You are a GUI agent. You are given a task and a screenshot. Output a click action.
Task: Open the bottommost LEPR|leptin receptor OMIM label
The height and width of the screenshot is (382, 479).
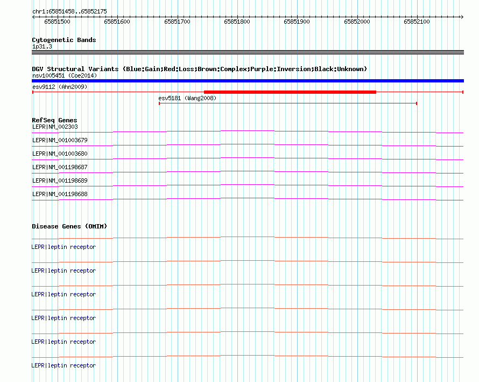coord(64,365)
